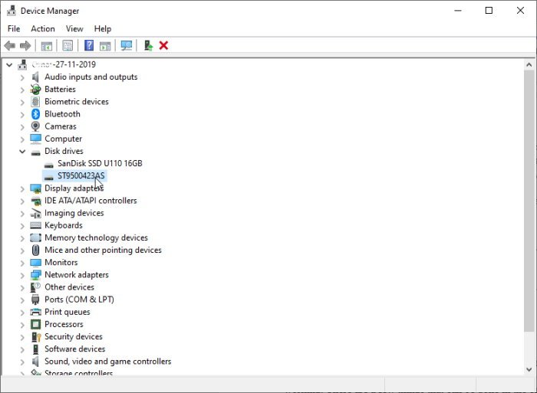This screenshot has height=393, width=537.
Task: Expand the Cameras category
Action: (x=22, y=127)
